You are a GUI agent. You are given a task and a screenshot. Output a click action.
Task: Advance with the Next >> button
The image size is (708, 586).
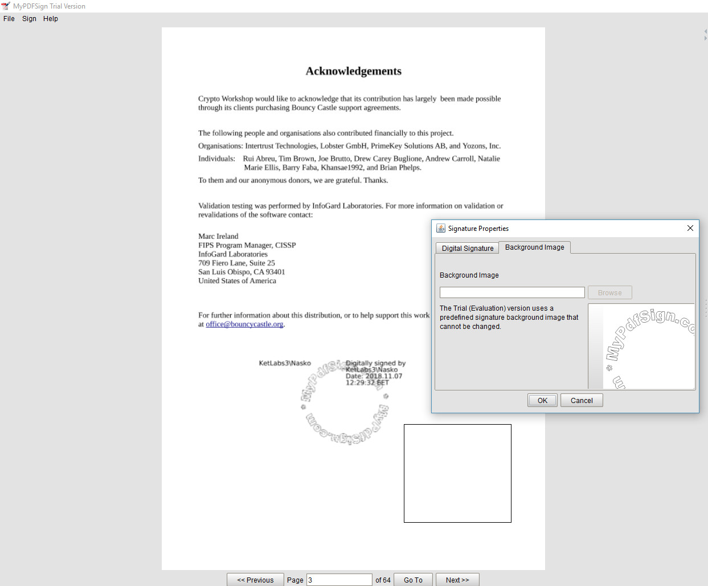click(x=457, y=580)
